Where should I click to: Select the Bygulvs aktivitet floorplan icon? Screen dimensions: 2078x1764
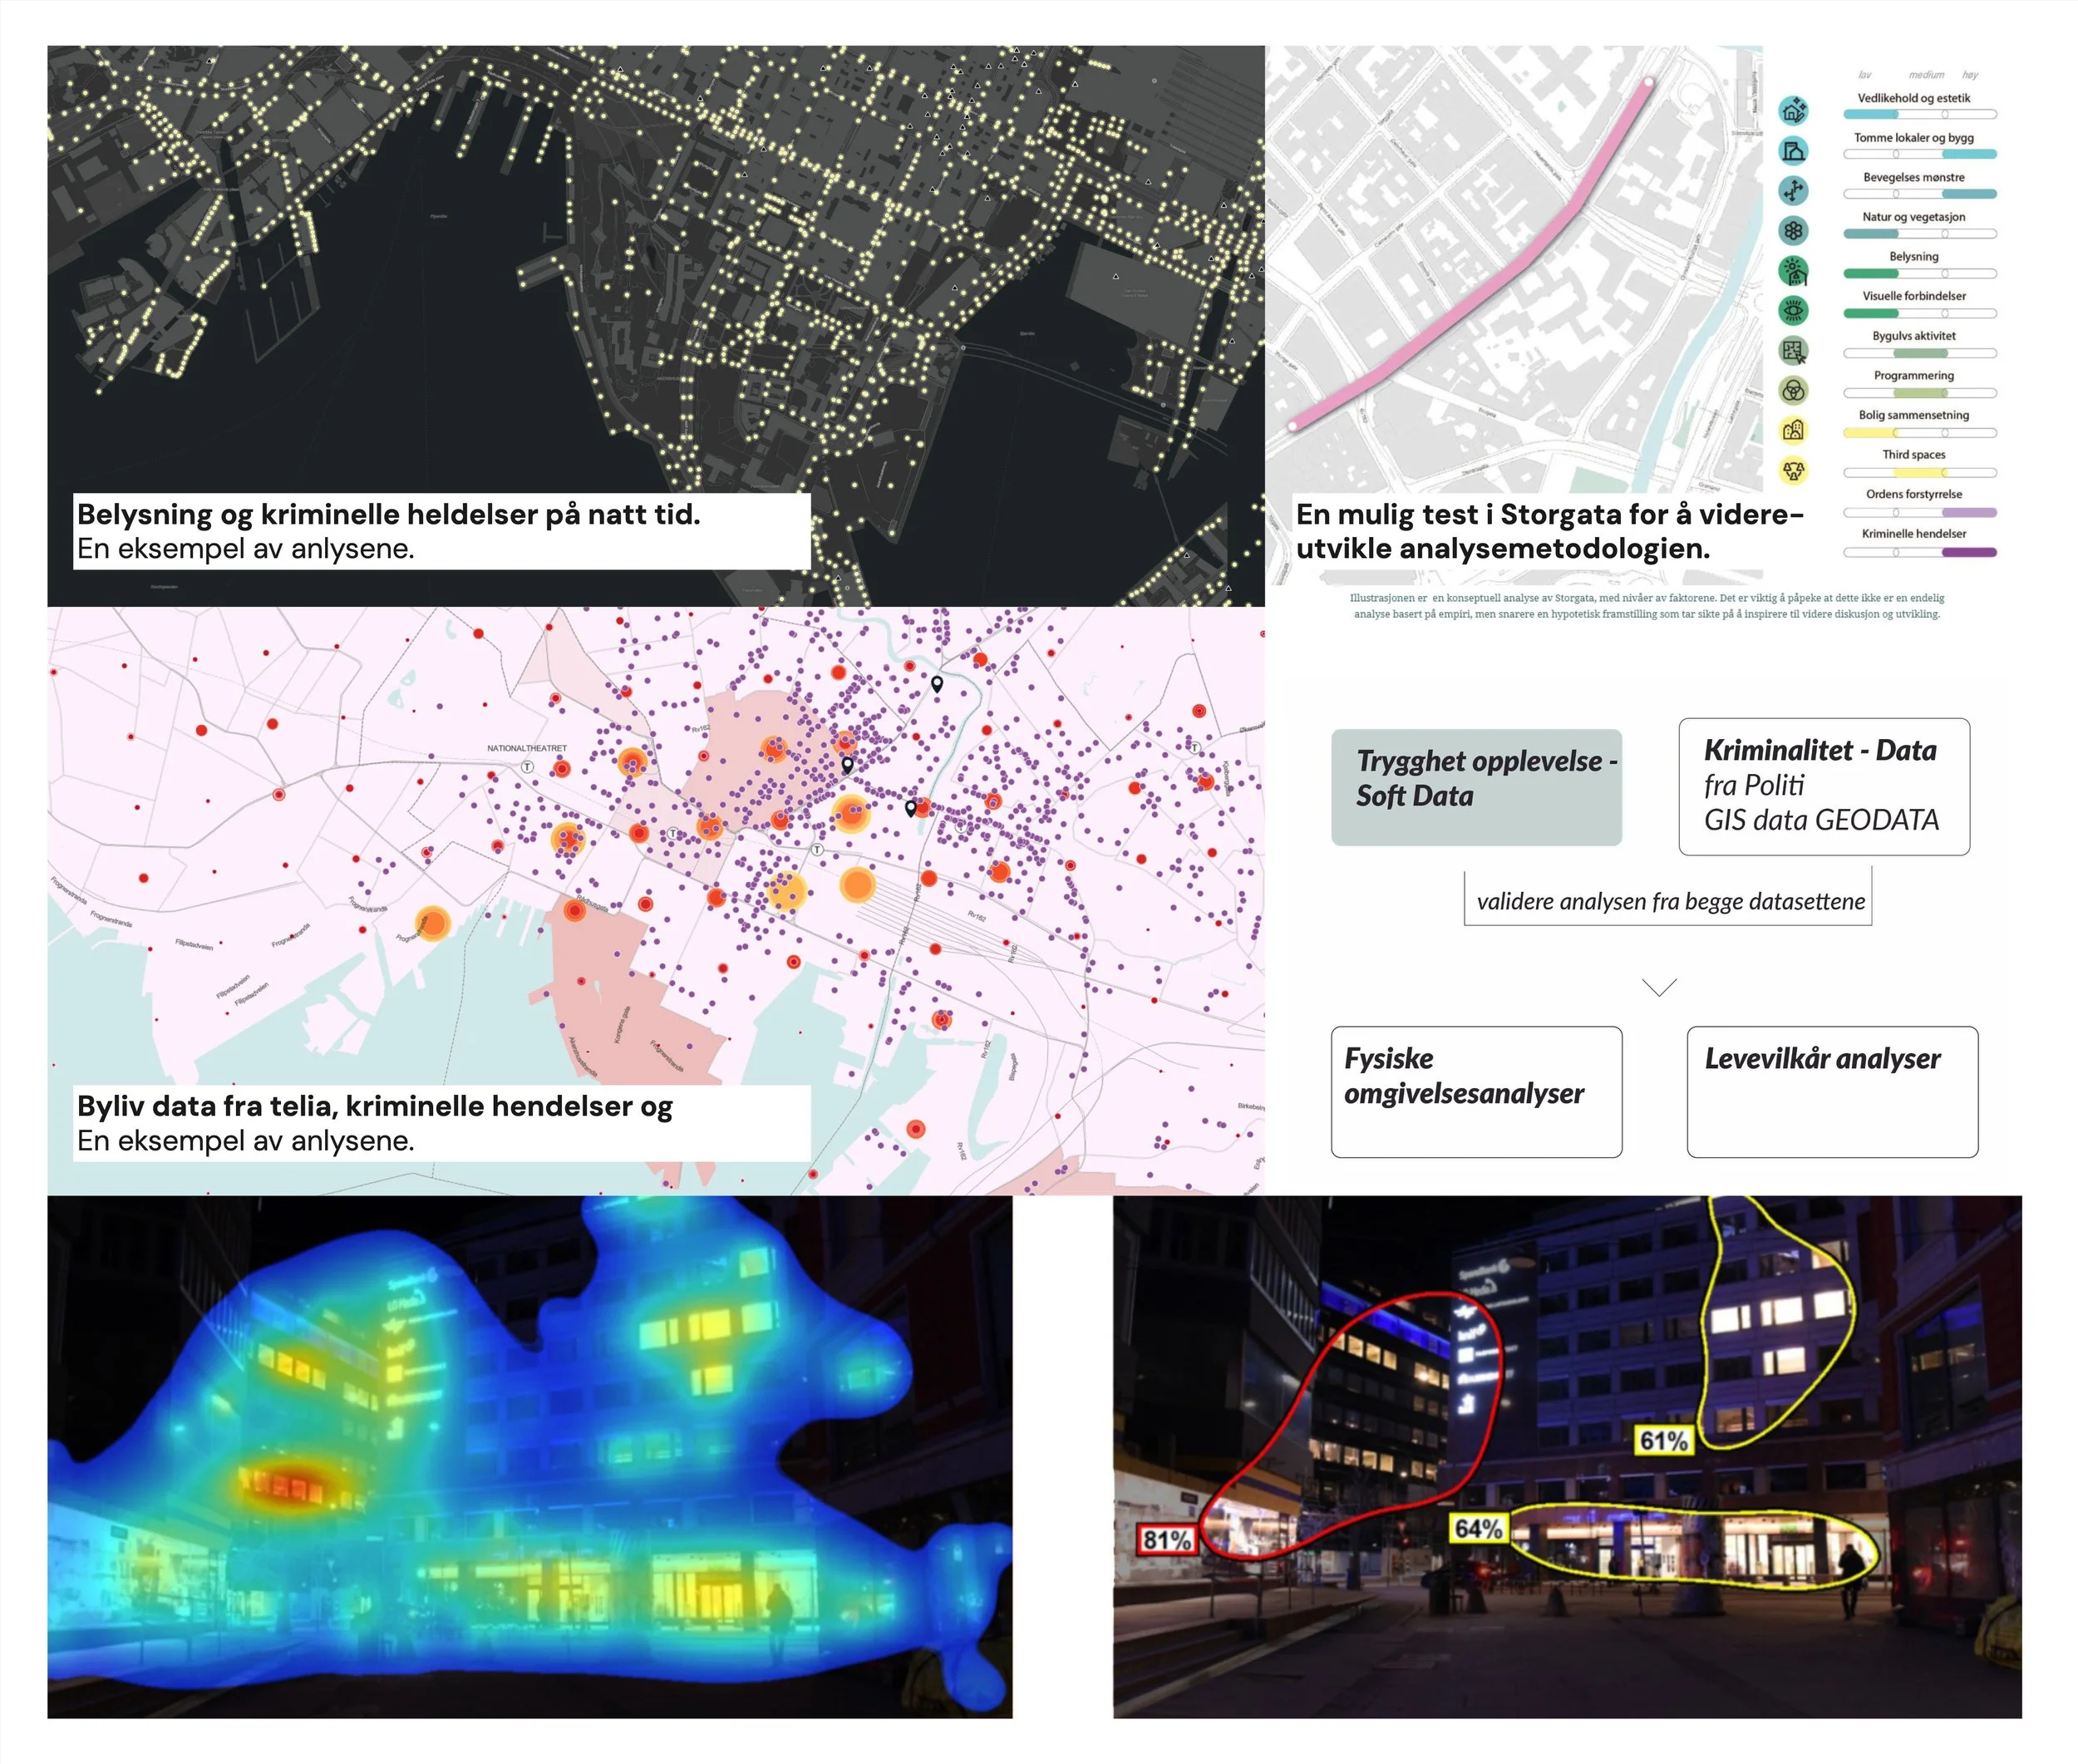coord(1793,350)
